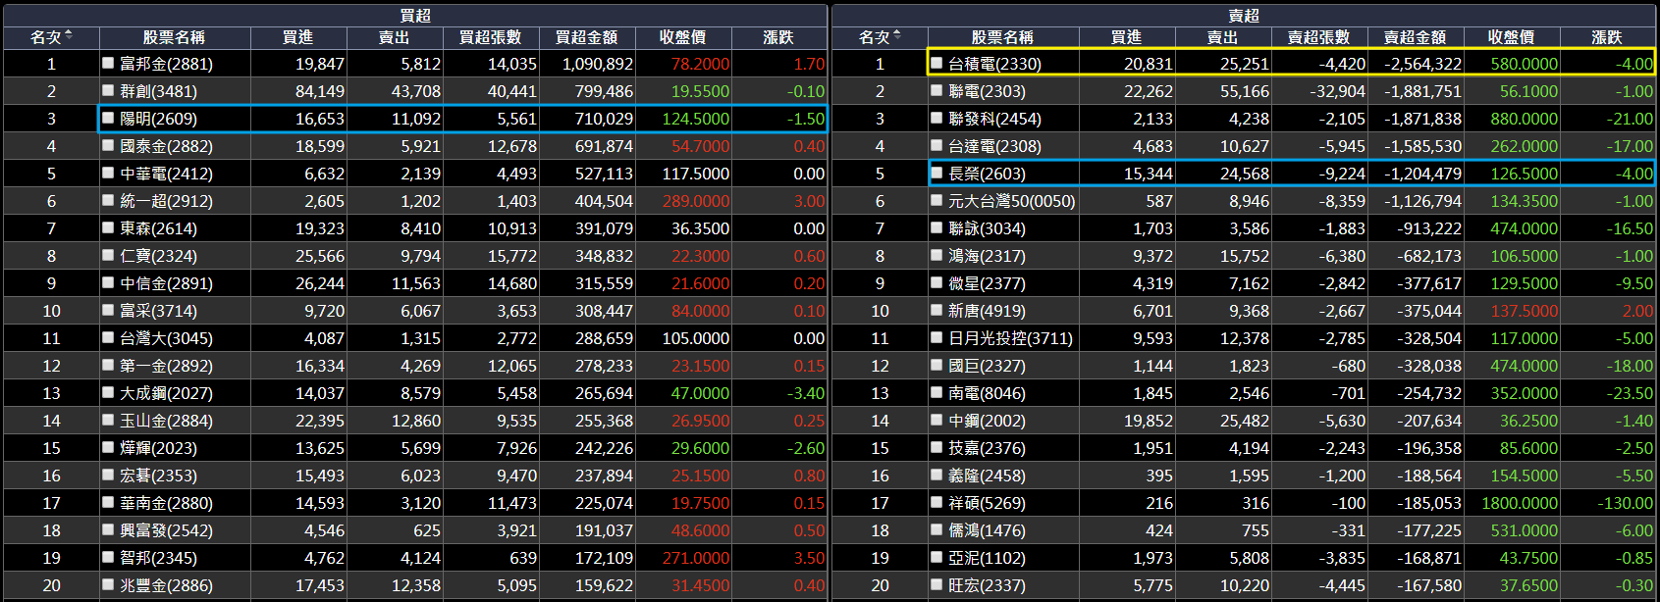Image resolution: width=1660 pixels, height=602 pixels.
Task: Check the 台灣大(3045) checkbox
Action: [x=108, y=337]
